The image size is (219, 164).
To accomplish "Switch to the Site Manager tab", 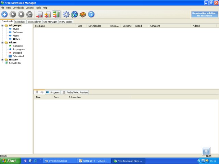I will 50,22.
